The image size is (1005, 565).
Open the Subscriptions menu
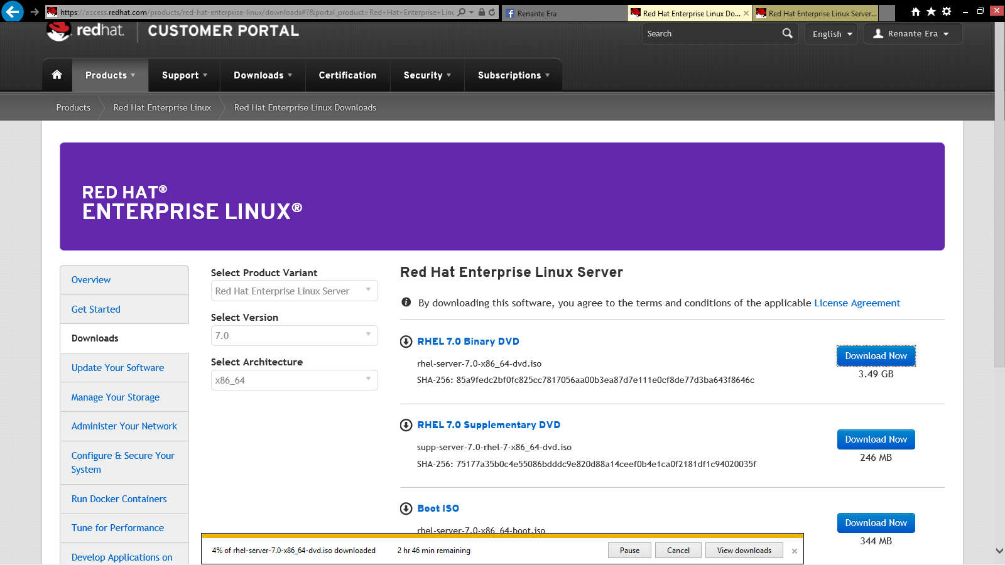(513, 75)
